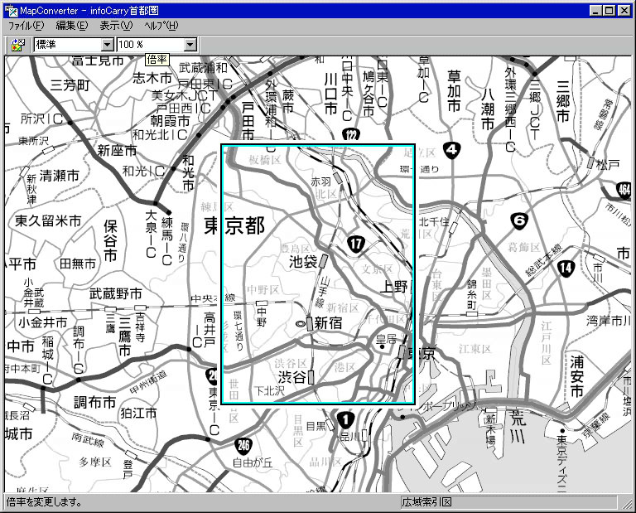This screenshot has width=636, height=513.
Task: Click the 新宿 label on the map
Action: coord(329,322)
